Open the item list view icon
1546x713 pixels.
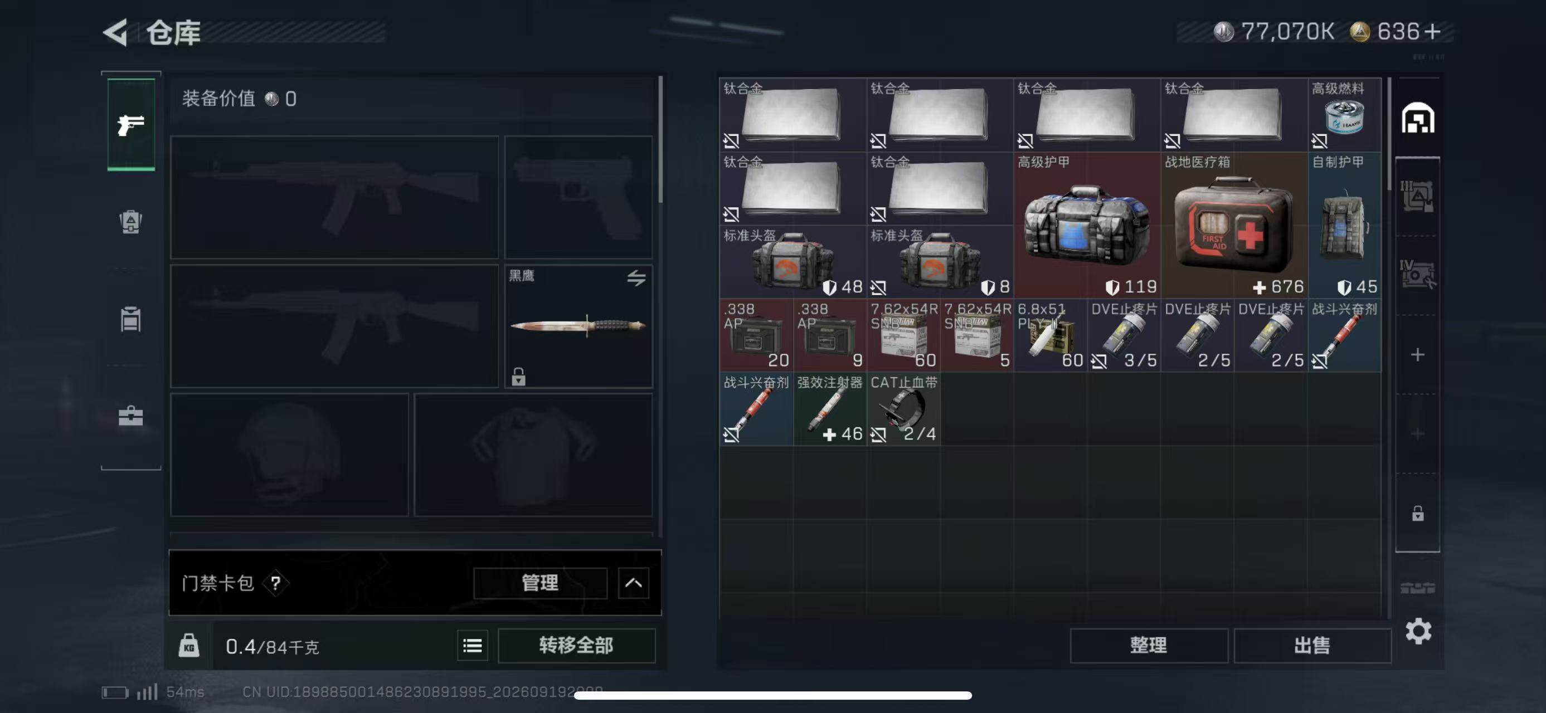472,645
